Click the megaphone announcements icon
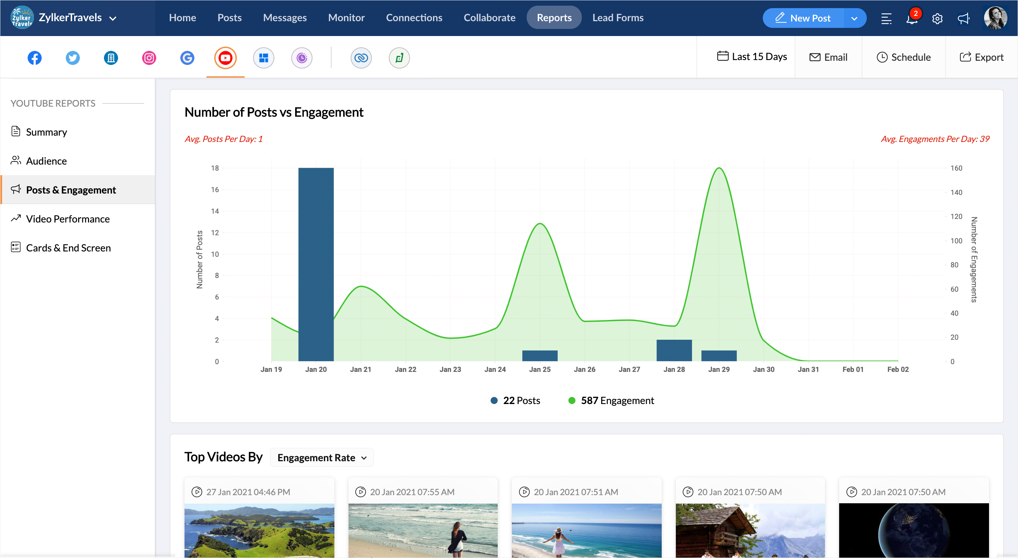This screenshot has height=558, width=1018. pyautogui.click(x=963, y=19)
